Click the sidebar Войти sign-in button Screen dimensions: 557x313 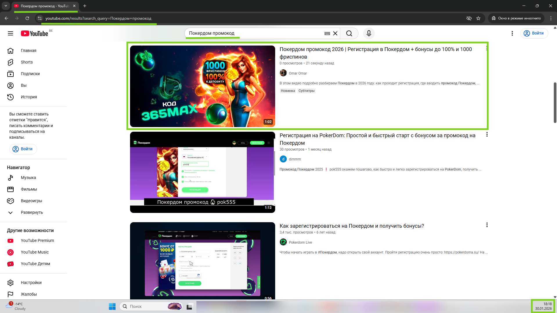click(x=23, y=149)
